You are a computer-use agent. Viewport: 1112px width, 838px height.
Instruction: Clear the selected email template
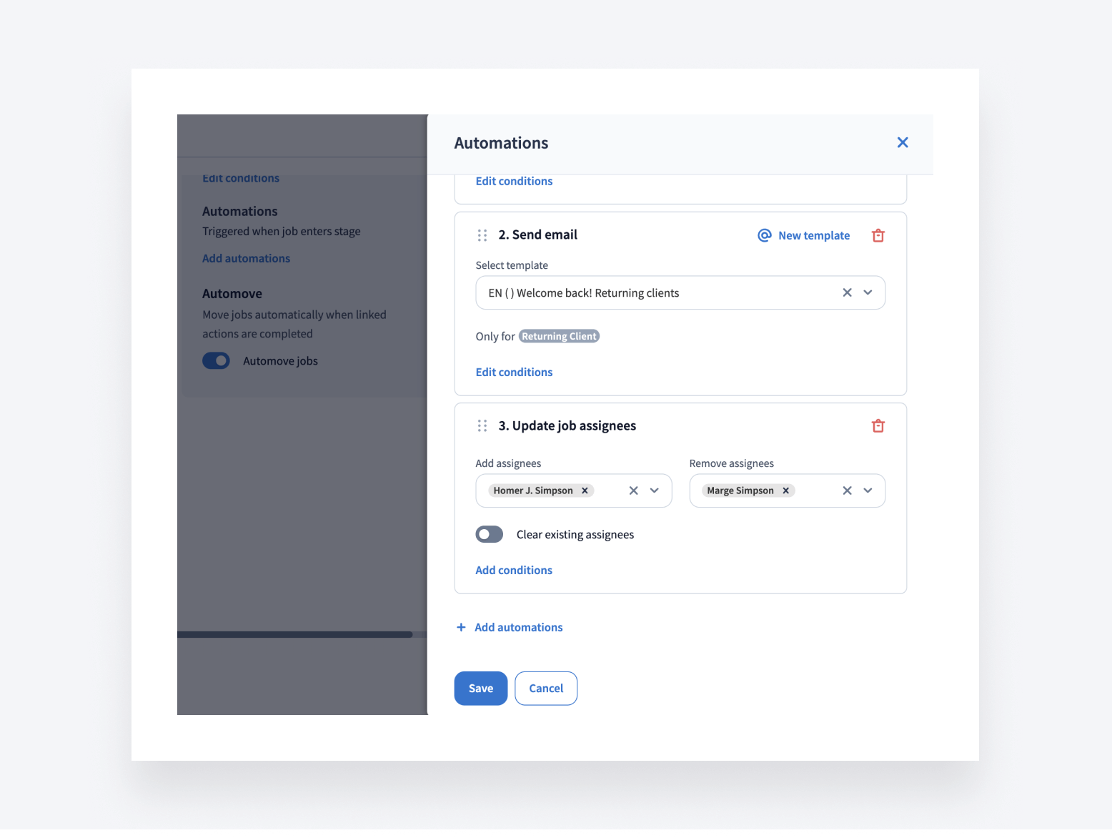847,292
